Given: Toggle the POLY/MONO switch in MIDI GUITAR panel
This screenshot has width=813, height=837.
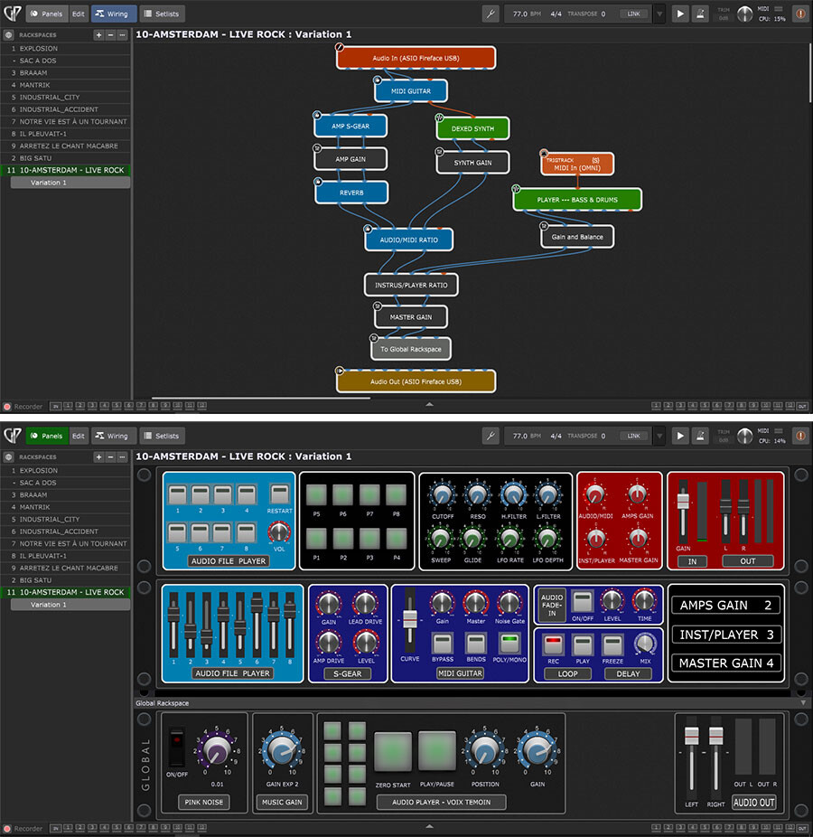Looking at the screenshot, I should 509,644.
